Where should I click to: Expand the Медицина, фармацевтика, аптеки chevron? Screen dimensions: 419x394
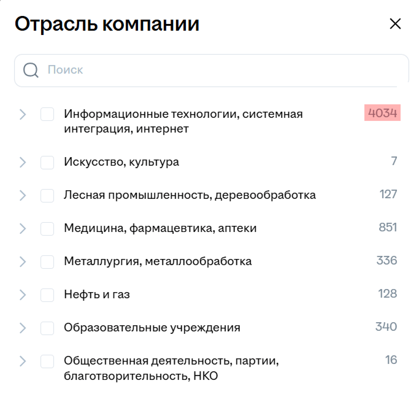point(23,229)
